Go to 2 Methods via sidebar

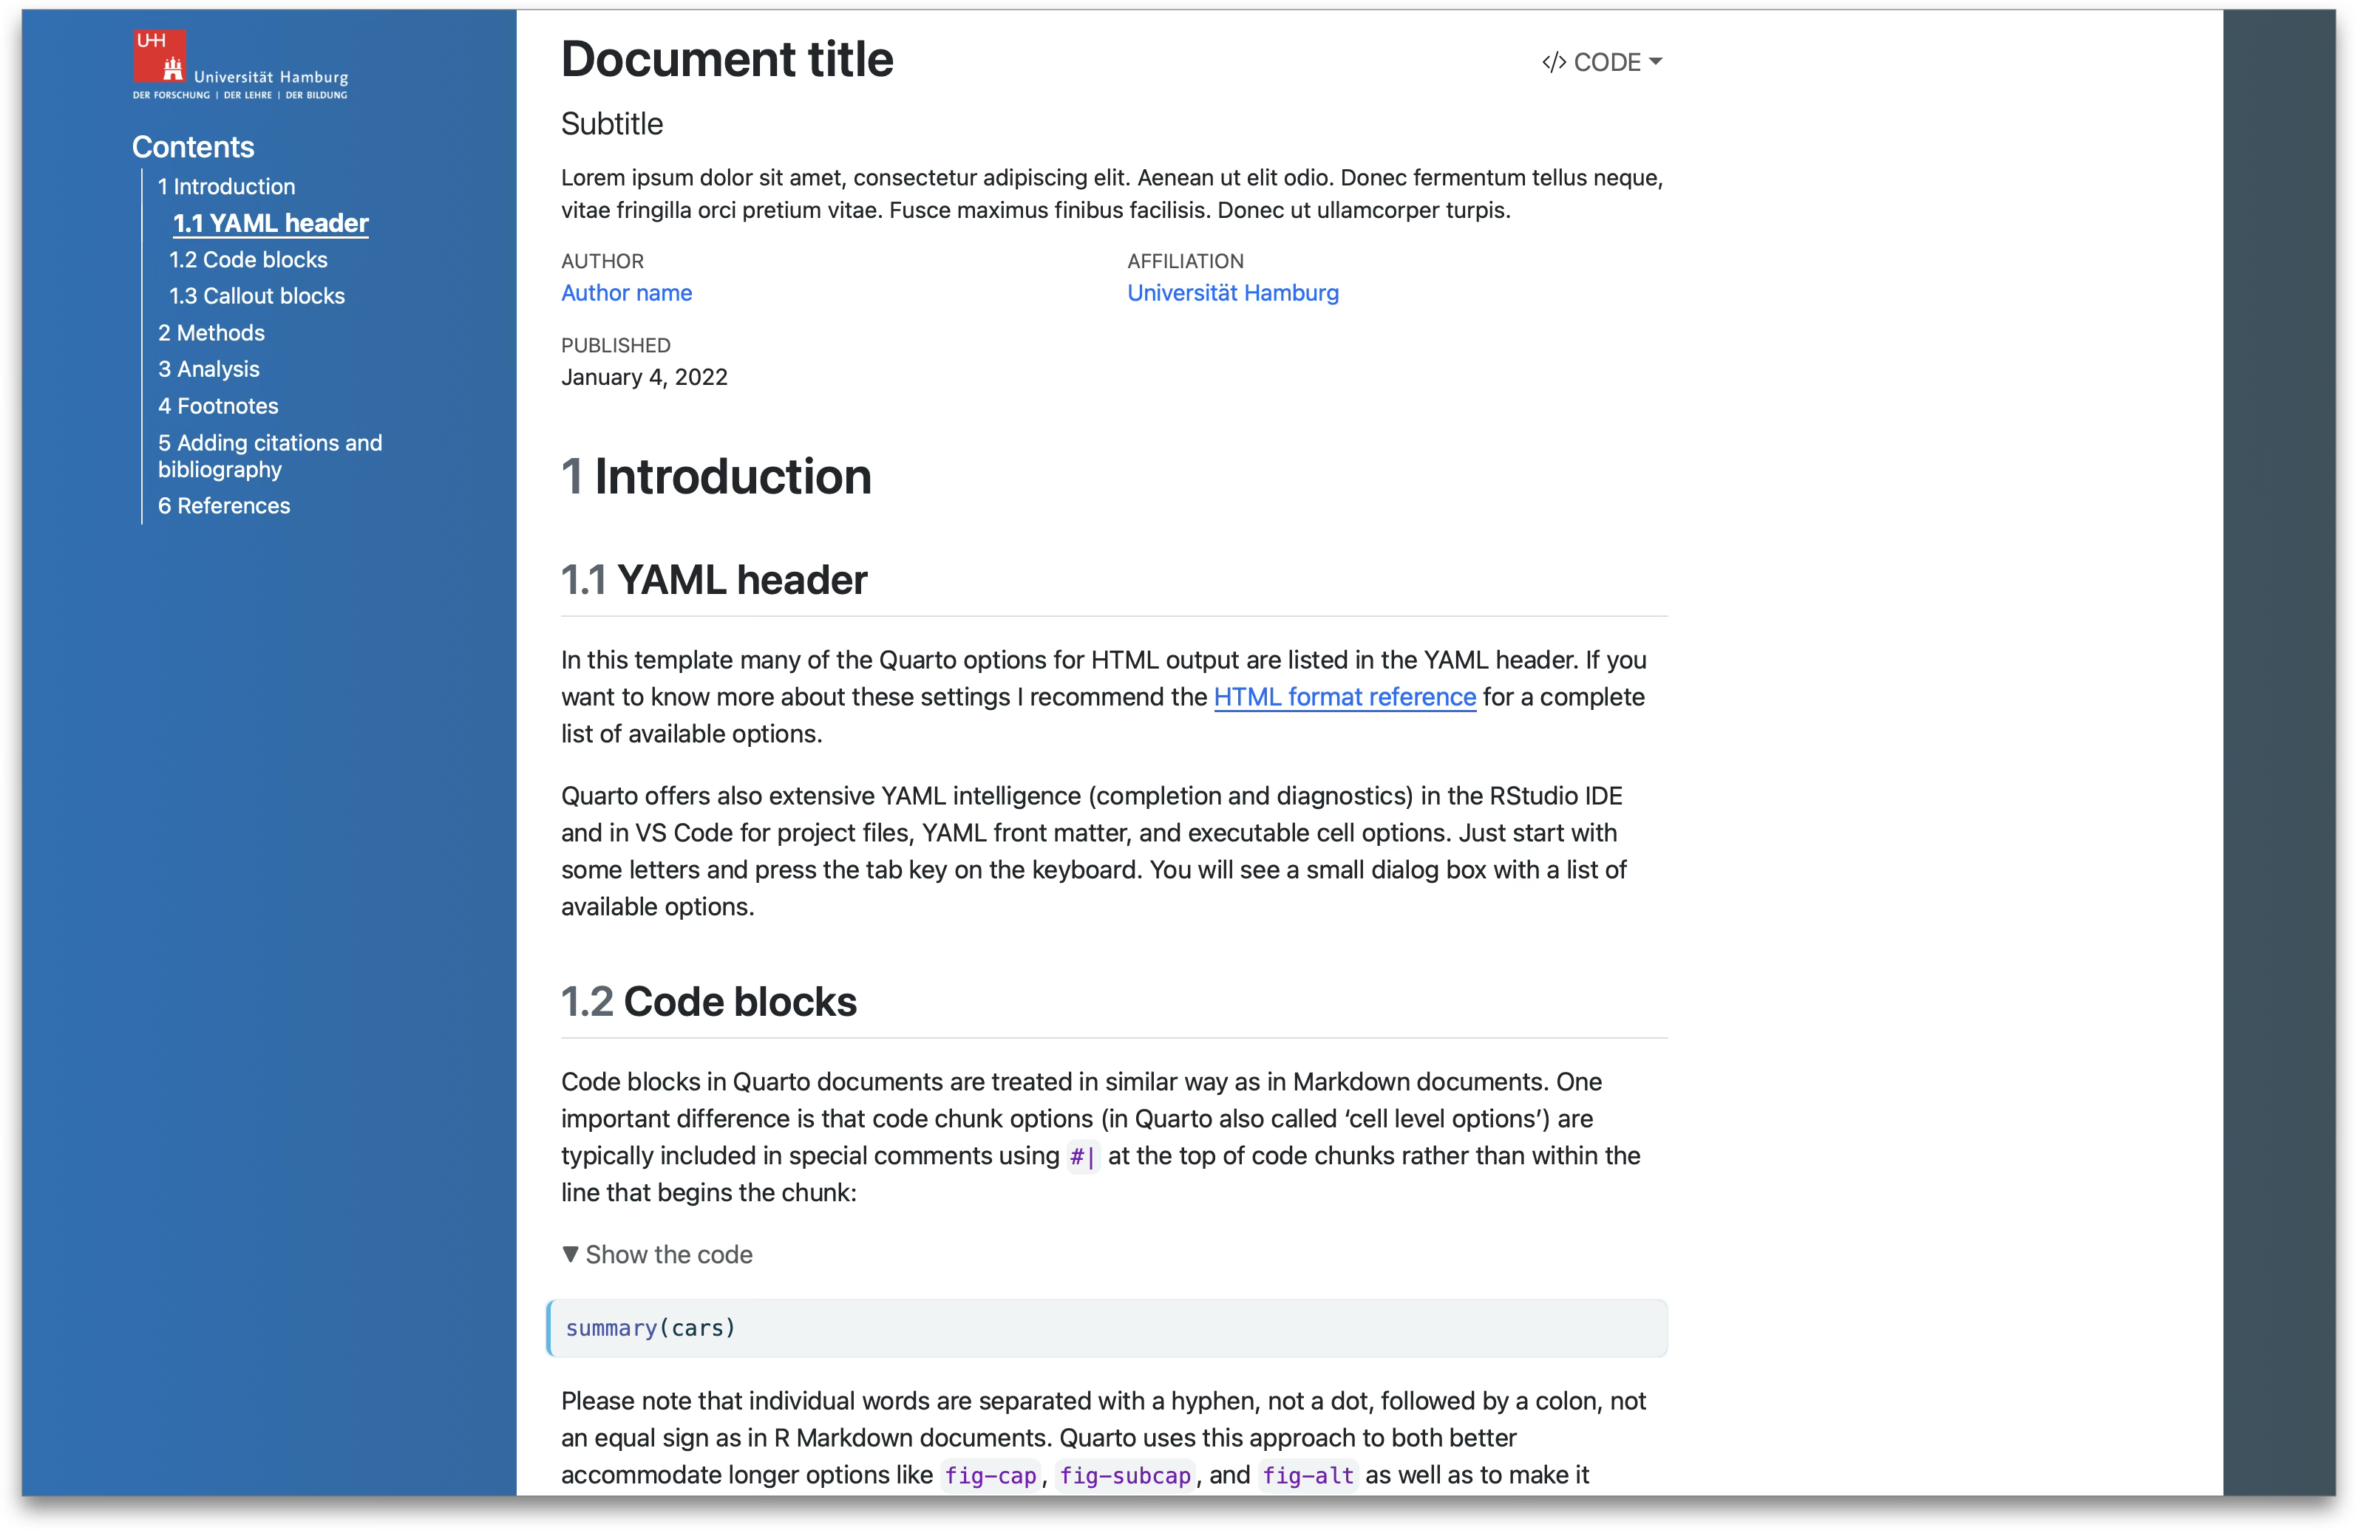click(x=211, y=332)
